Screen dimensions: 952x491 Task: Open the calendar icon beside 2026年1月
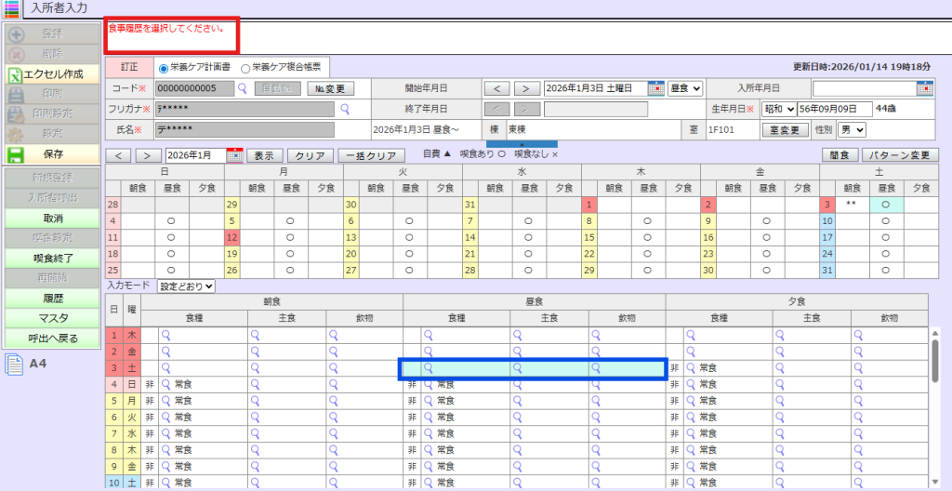(234, 155)
